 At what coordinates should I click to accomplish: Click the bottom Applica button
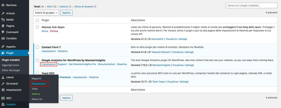click(66, 98)
